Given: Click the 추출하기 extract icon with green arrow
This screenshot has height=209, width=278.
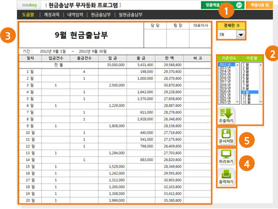Looking at the screenshot, I should pos(226,116).
